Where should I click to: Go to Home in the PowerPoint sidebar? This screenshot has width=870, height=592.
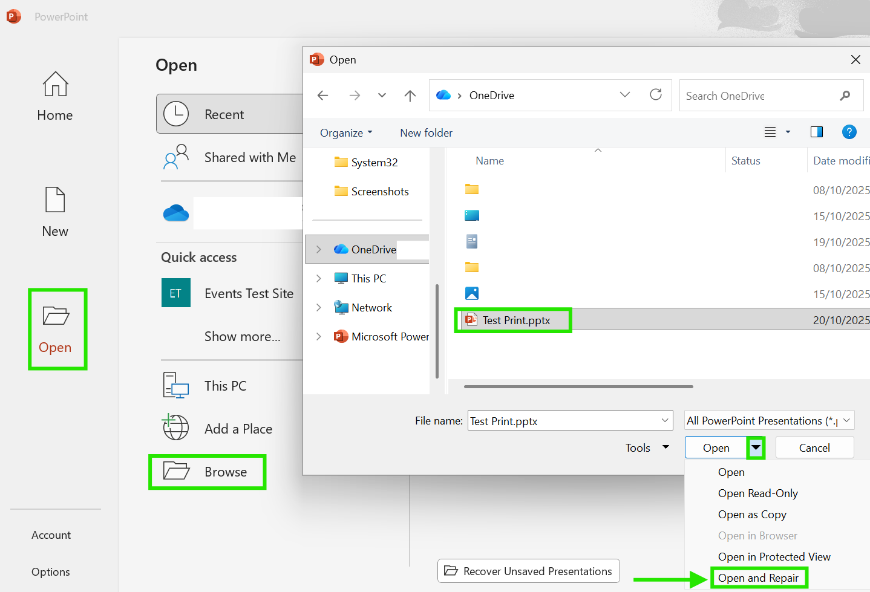coord(55,97)
